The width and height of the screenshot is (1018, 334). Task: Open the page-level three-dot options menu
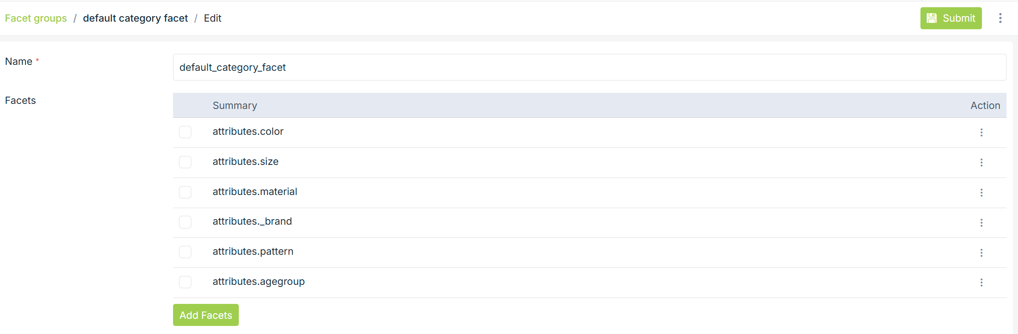(1000, 18)
